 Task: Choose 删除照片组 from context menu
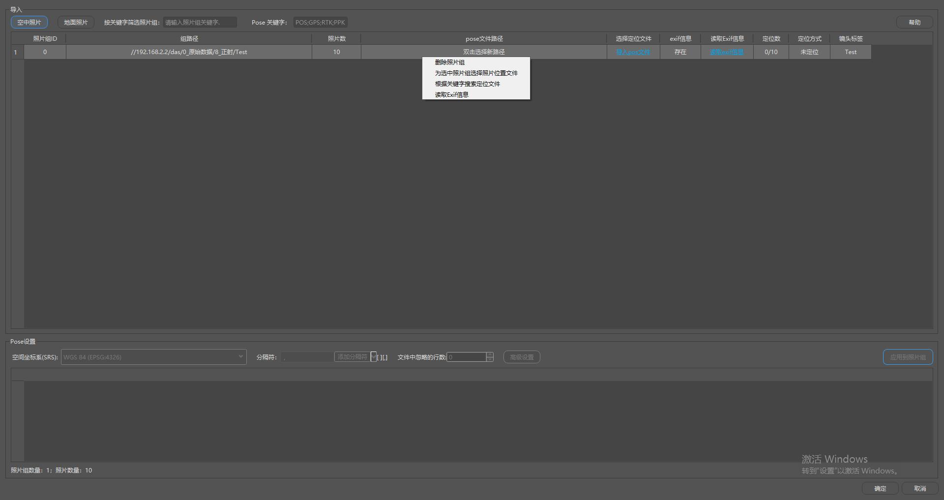(x=476, y=62)
